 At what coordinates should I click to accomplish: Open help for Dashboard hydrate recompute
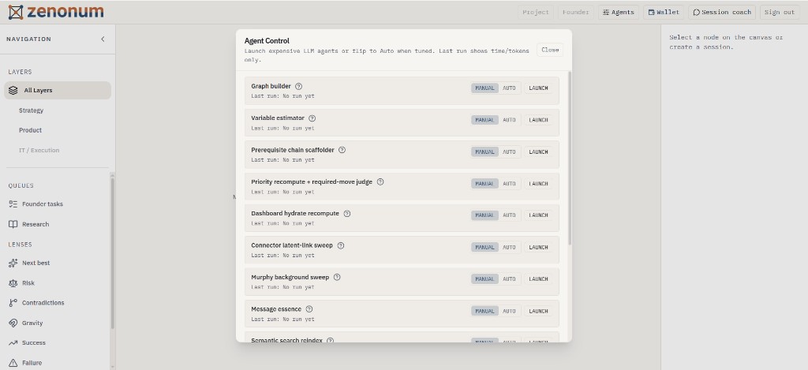coord(347,213)
